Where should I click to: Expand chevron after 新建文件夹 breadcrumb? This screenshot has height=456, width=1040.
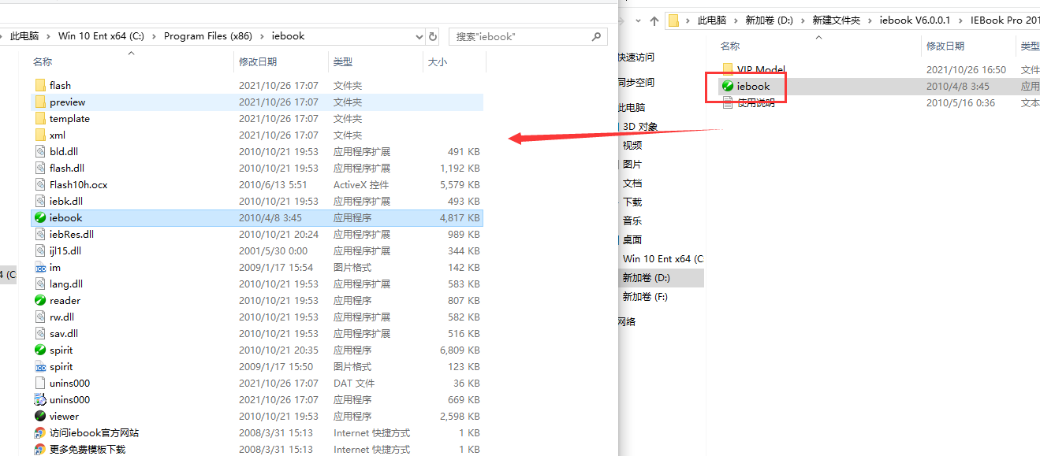(870, 20)
